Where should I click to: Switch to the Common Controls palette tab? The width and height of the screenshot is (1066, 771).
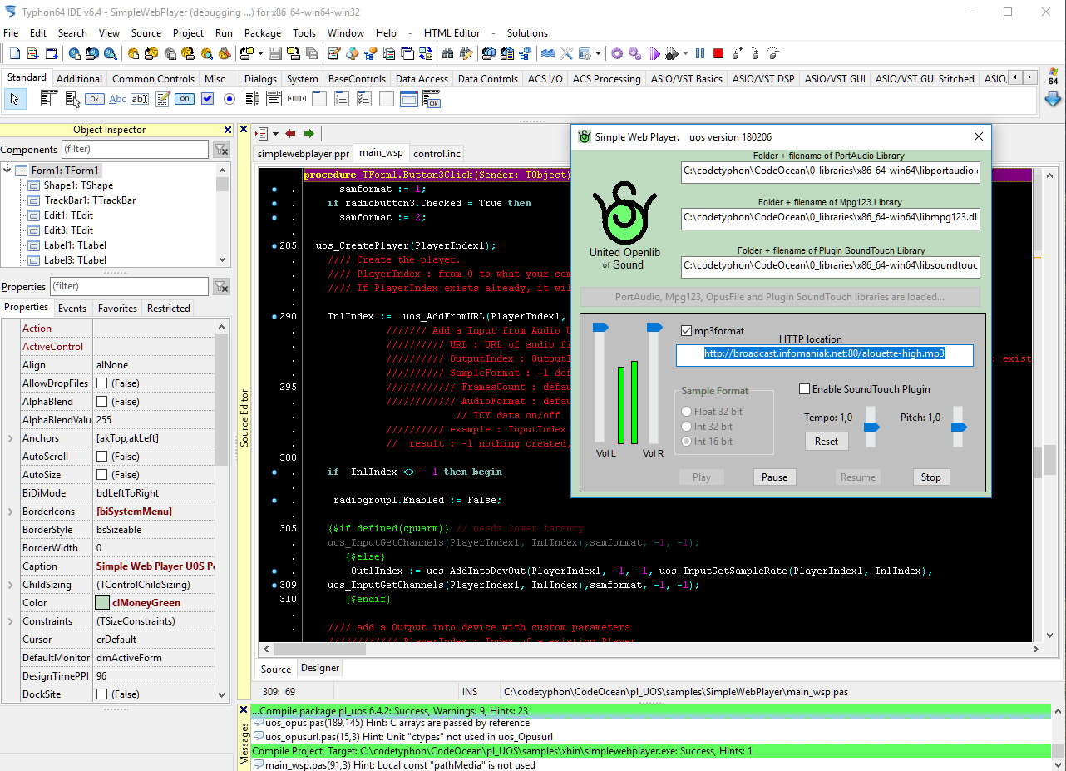[153, 79]
